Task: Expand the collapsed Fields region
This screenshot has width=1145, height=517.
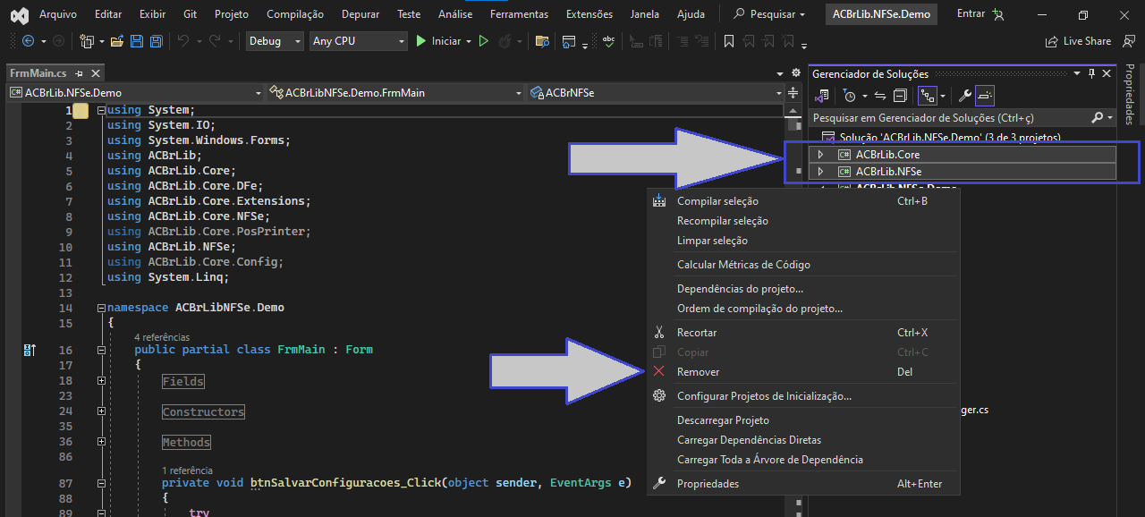Action: [x=101, y=381]
